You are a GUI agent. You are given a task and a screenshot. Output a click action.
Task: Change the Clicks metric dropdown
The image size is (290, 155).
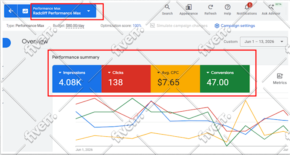pos(116,73)
